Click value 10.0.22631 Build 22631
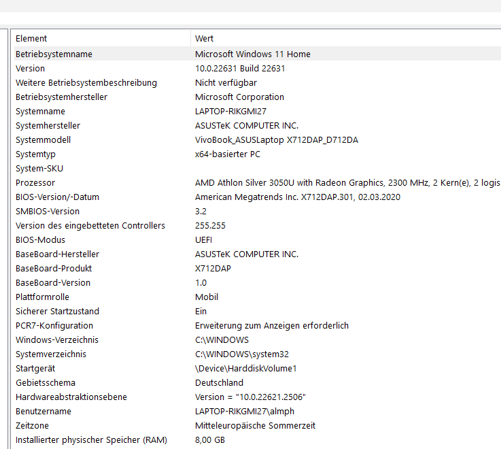Image resolution: width=501 pixels, height=449 pixels. (240, 69)
